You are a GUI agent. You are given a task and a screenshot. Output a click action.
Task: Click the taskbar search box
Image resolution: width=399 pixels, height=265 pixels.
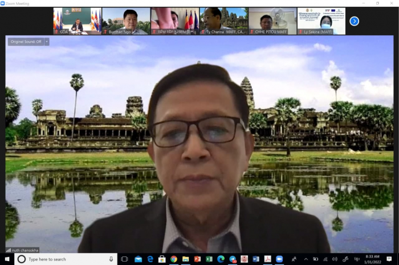tap(63, 259)
